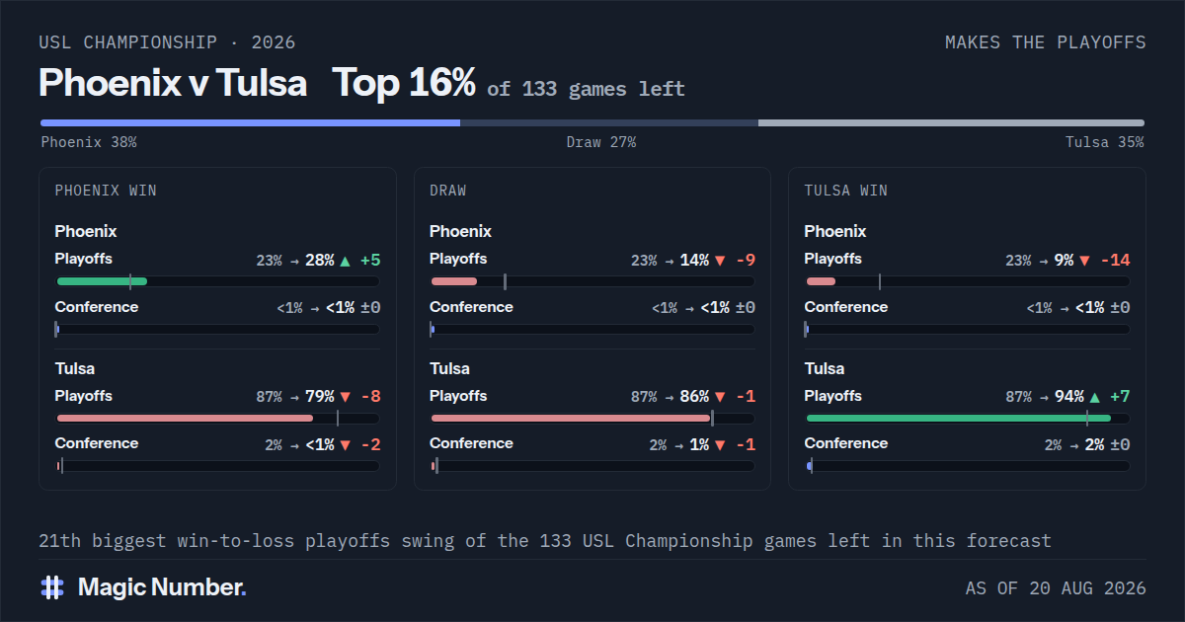Click the red down arrow by Conference -2
1185x622 pixels.
click(x=345, y=445)
